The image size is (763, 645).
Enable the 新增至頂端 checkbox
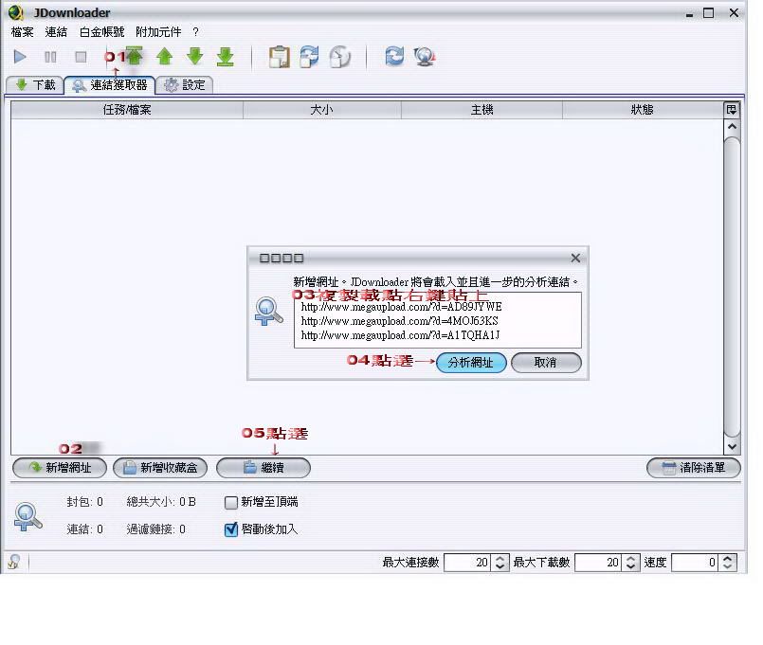(x=231, y=502)
